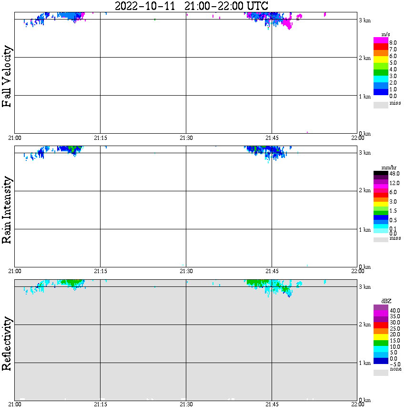Select the darkest blue swatch in m/s legend
Viewport: 405px width, 413px height.
pyautogui.click(x=381, y=92)
